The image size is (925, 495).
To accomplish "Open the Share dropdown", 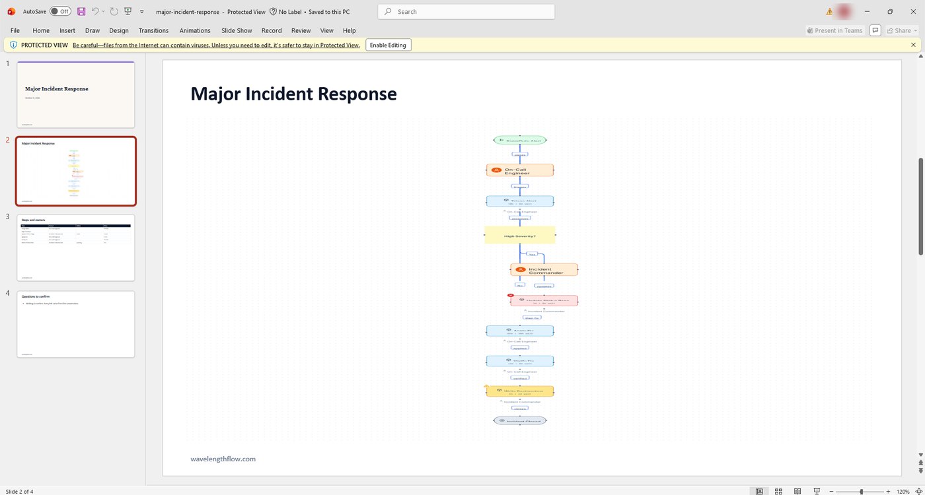I will coord(903,30).
